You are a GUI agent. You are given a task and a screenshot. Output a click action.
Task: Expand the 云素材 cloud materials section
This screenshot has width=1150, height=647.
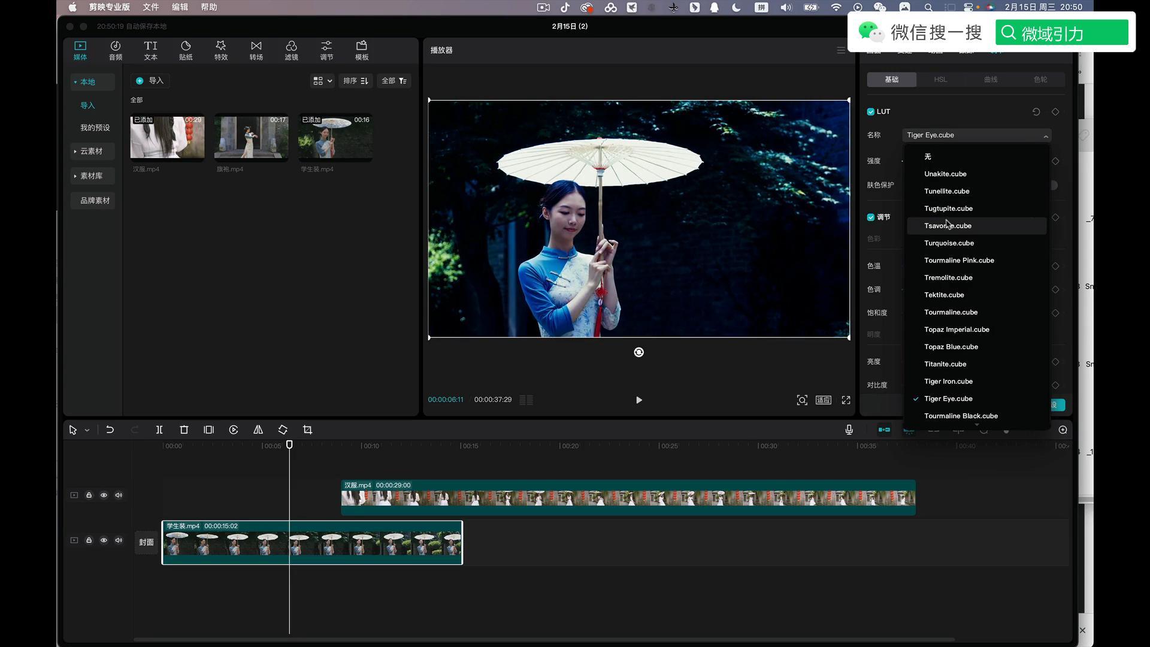tap(92, 151)
